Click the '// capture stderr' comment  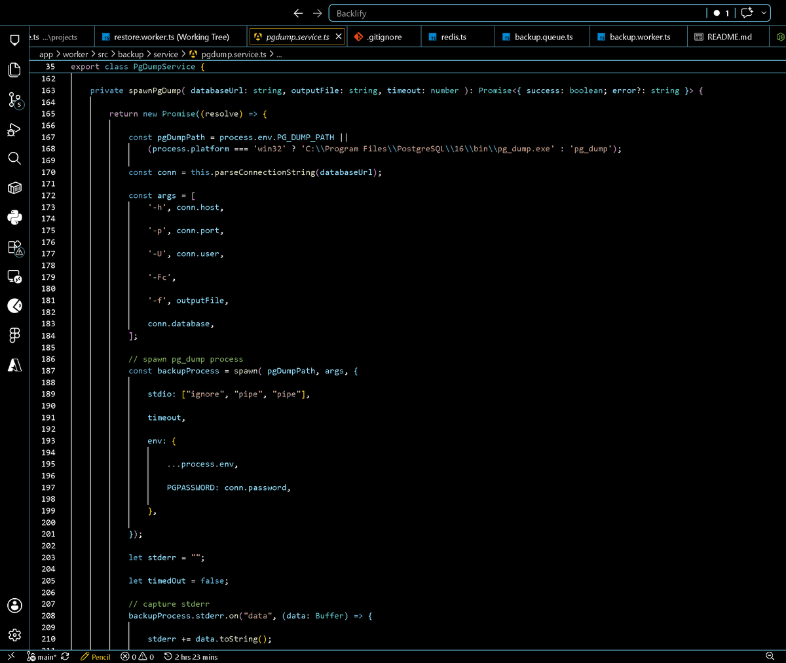point(169,604)
